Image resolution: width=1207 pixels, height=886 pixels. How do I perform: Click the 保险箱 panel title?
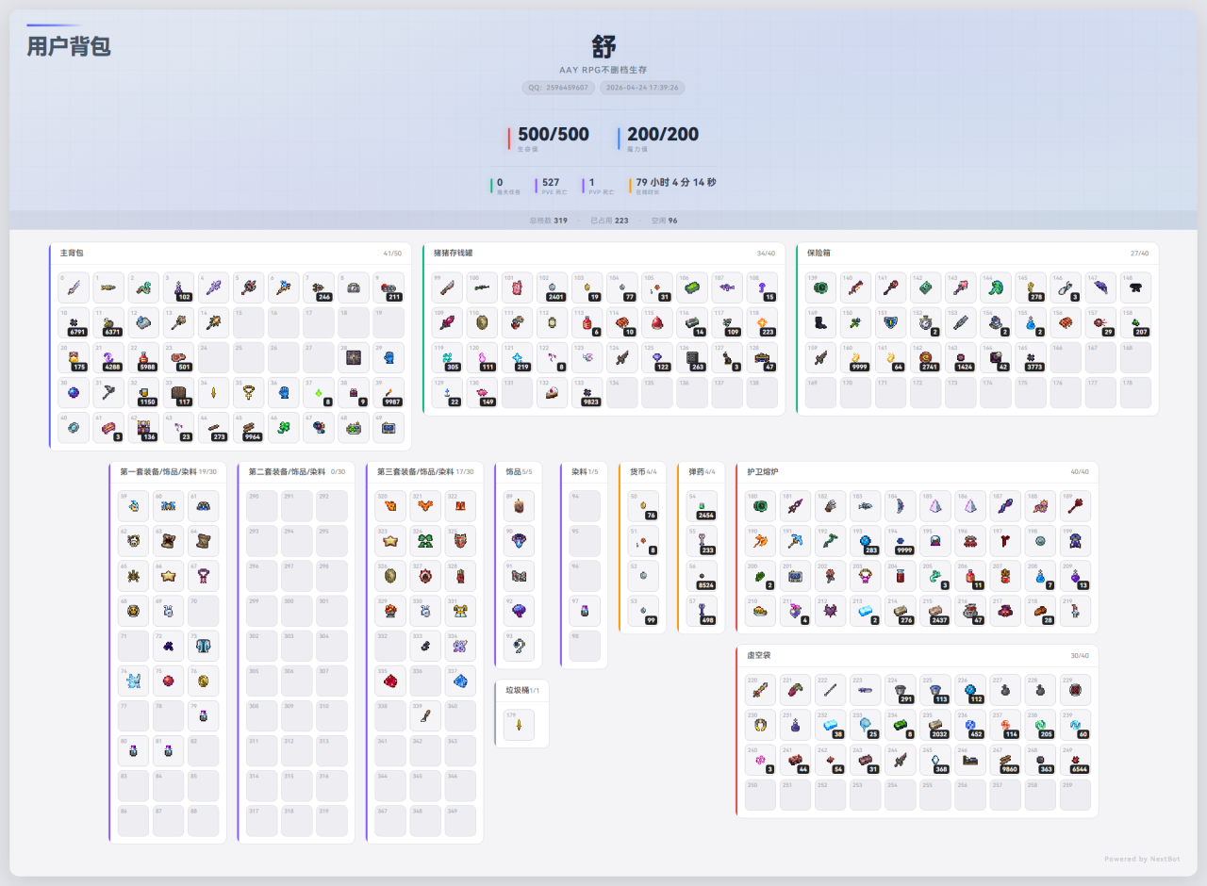pos(818,254)
